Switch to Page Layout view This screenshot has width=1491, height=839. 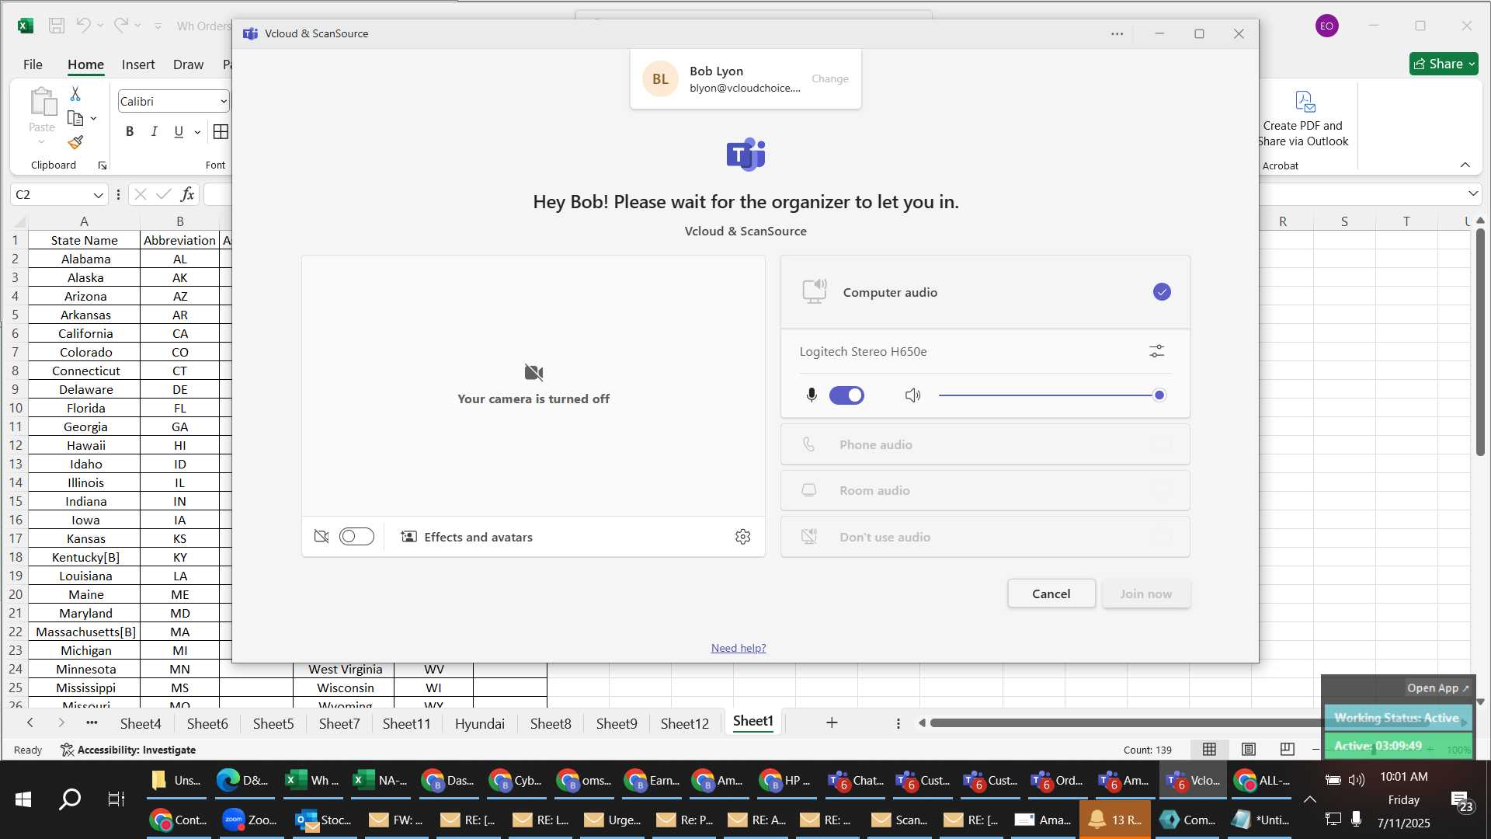[1248, 749]
